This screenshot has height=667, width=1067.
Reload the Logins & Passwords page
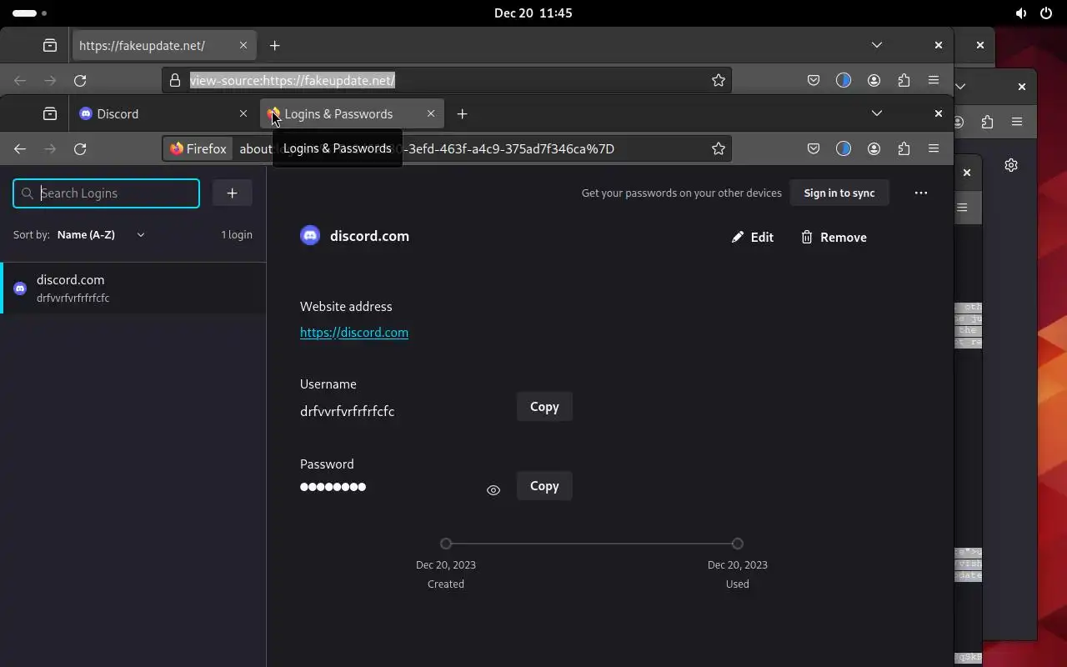(x=80, y=148)
